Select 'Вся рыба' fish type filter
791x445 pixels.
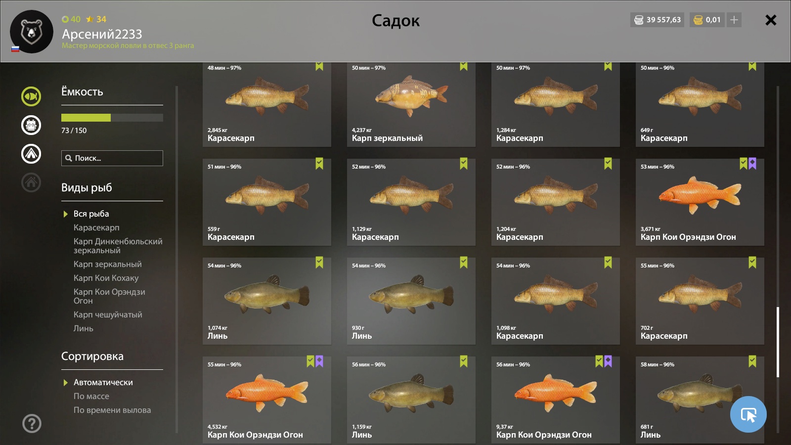point(91,214)
